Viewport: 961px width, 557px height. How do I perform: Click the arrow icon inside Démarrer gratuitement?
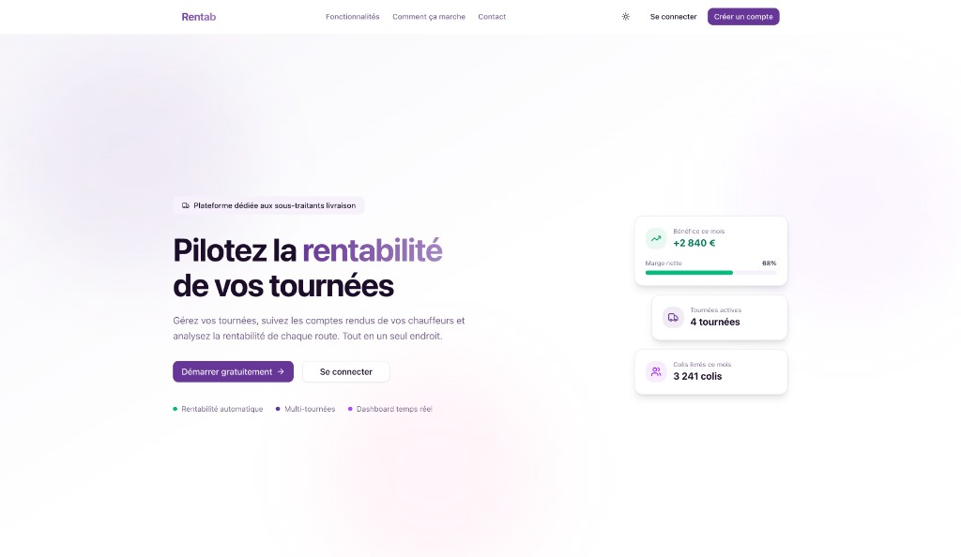click(x=282, y=371)
